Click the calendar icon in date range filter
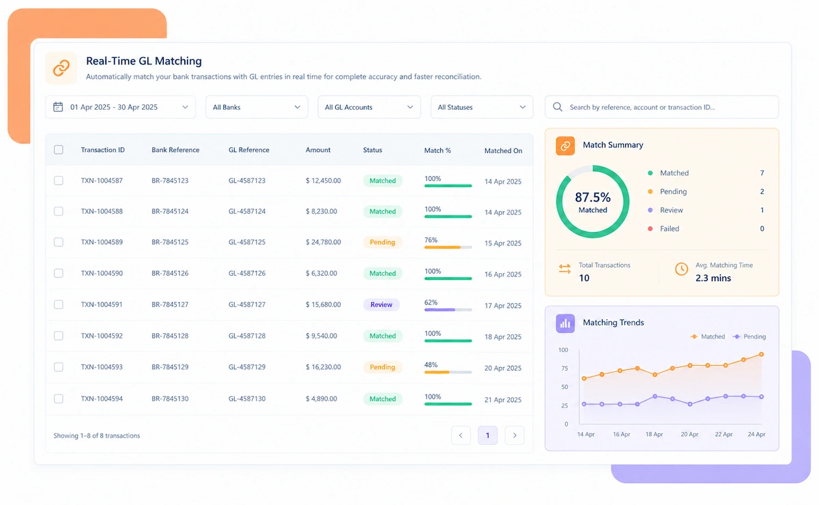Screen dimensions: 819x505 [x=58, y=107]
